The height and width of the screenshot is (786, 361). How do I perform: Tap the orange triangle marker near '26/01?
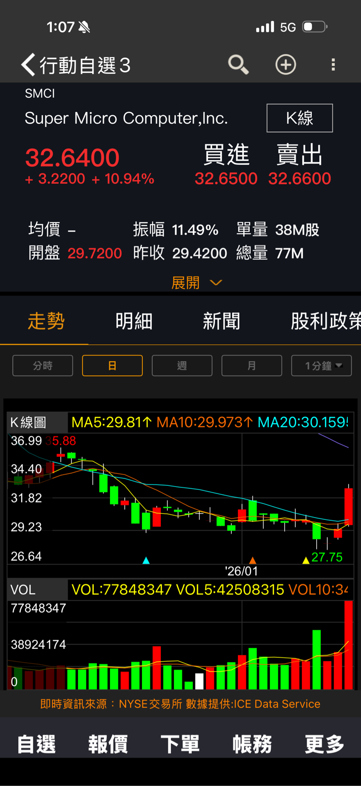click(252, 560)
